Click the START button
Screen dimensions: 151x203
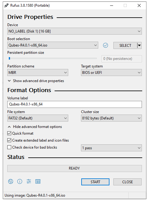[95, 182]
